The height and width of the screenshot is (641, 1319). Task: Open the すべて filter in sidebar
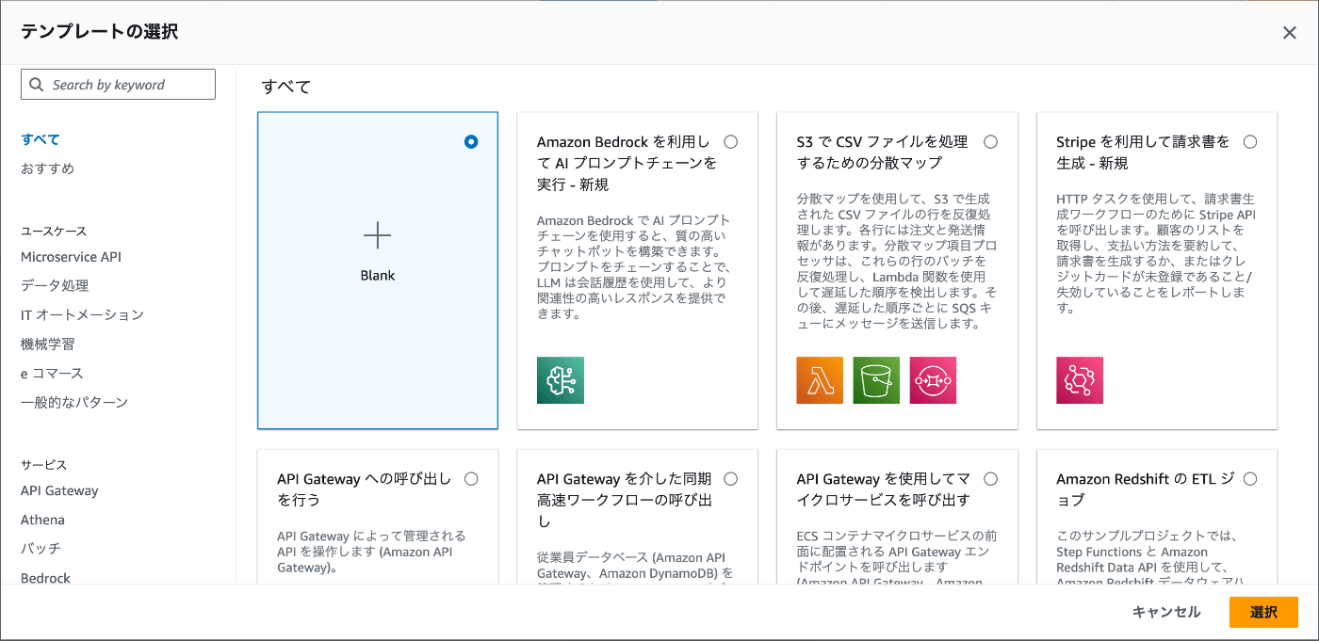(41, 139)
